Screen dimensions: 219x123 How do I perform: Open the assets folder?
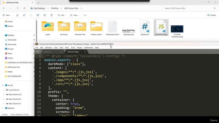coord(48,28)
